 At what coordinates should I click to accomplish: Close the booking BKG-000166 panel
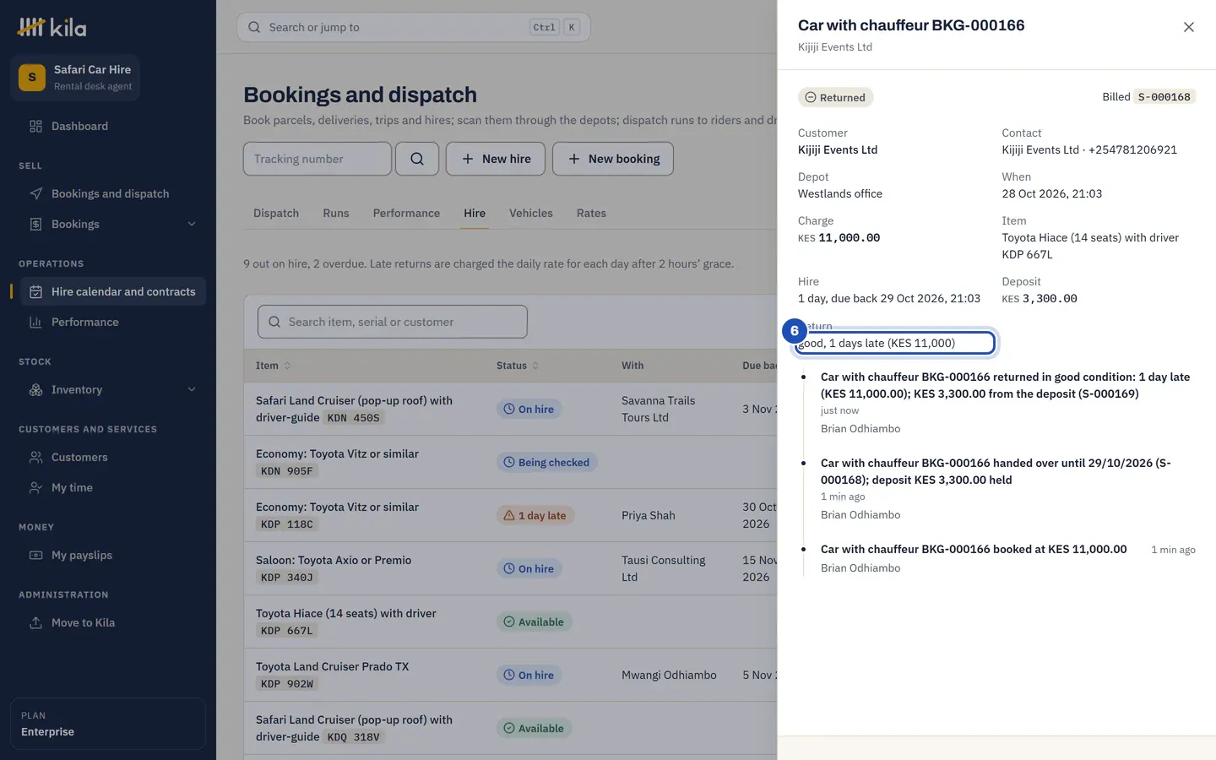(1189, 27)
